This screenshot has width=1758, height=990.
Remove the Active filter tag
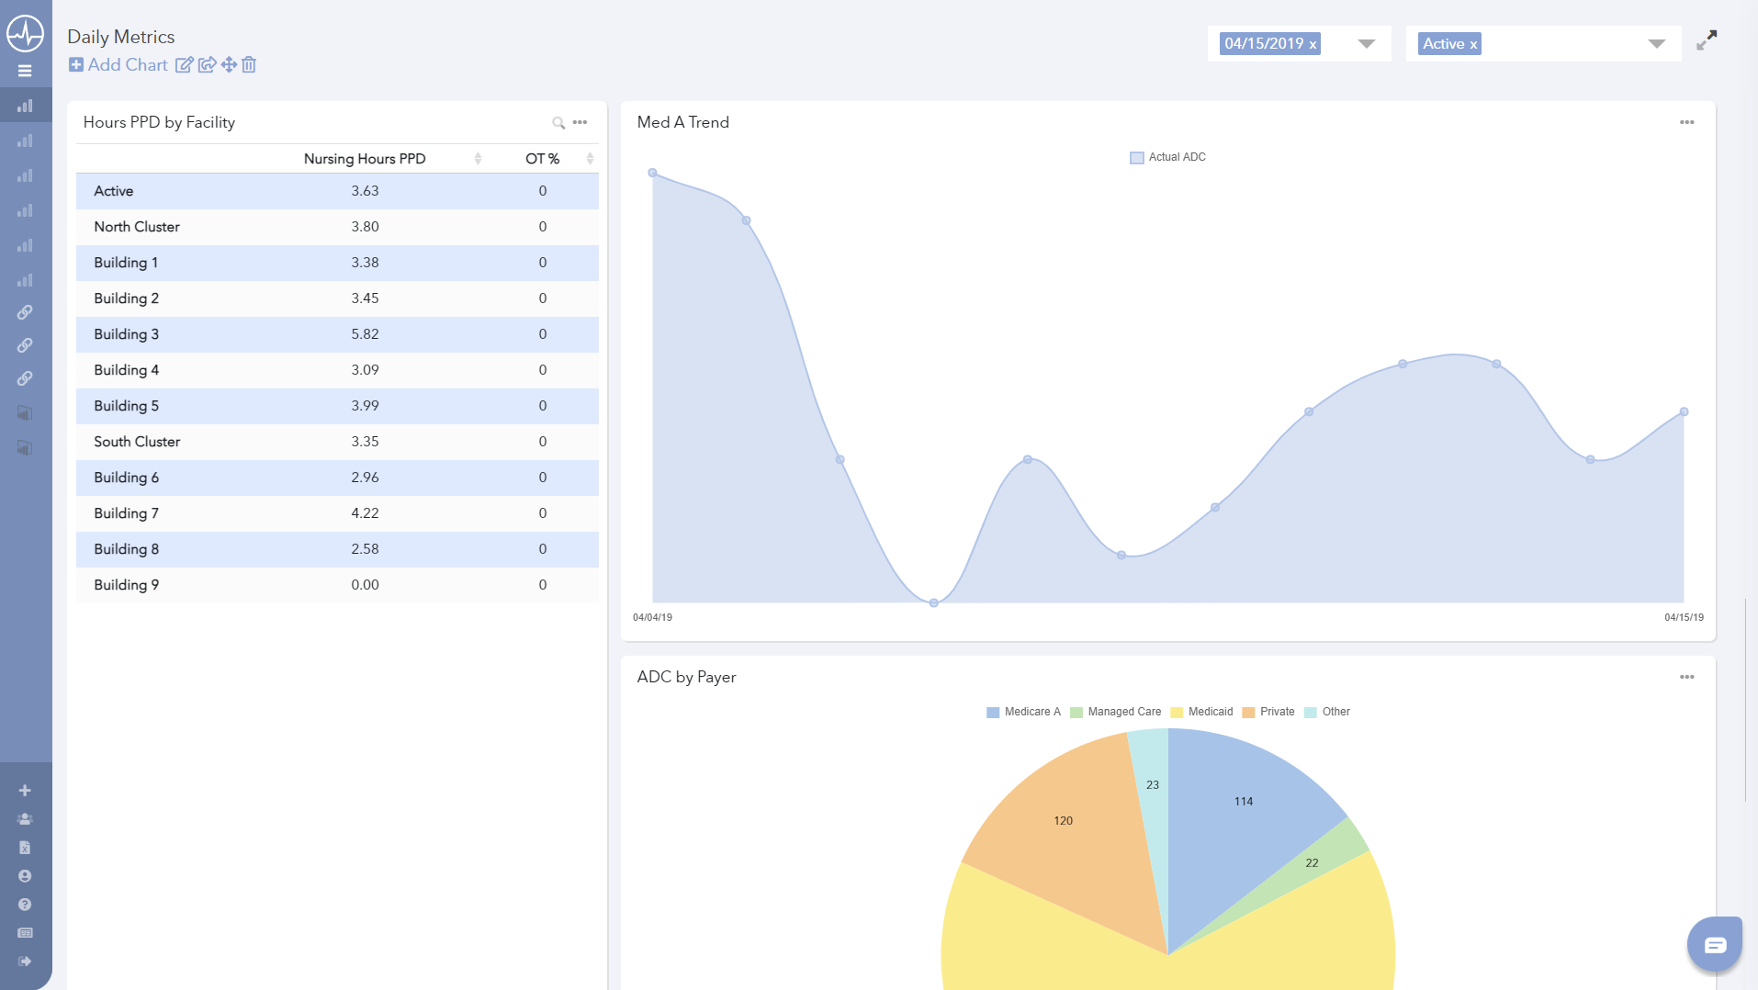[x=1473, y=44]
